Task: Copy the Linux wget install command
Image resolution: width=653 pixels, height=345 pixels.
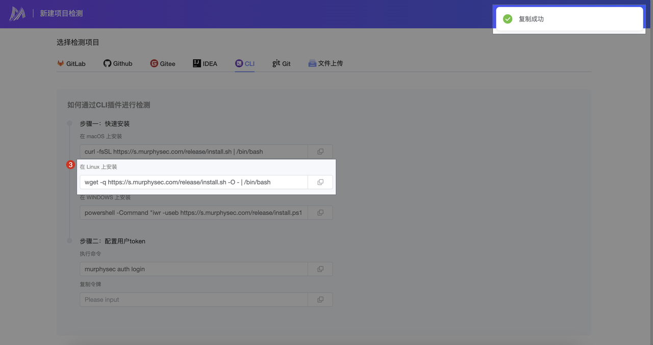Action: click(320, 182)
